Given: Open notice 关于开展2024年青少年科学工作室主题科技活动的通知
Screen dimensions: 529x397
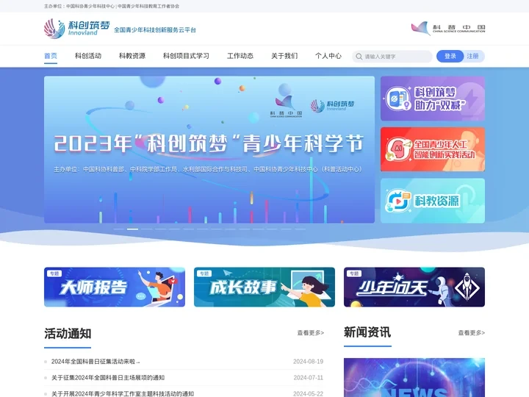Looking at the screenshot, I should click(x=123, y=393).
